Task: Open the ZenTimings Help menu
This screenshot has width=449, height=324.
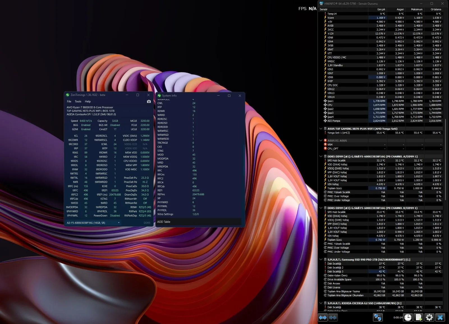Action: (88, 102)
